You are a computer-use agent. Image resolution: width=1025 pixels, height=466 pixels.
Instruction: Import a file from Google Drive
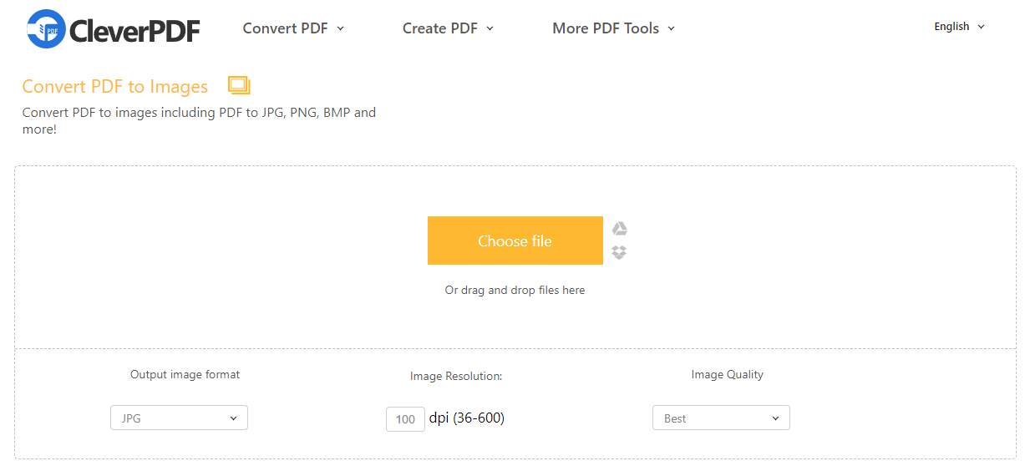(x=619, y=229)
